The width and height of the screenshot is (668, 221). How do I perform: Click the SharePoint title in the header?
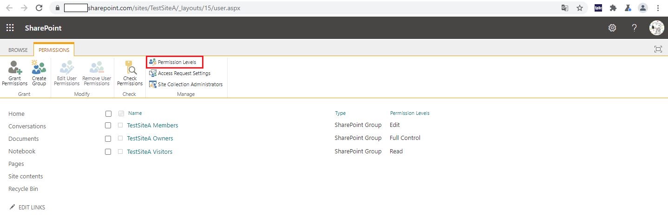[x=43, y=28]
